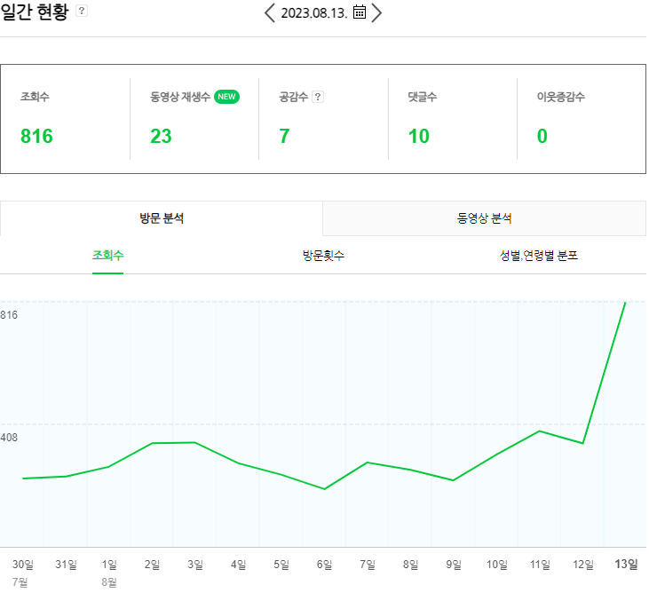The image size is (649, 601).
Task: Select 9일 on the chart axis
Action: pos(454,565)
